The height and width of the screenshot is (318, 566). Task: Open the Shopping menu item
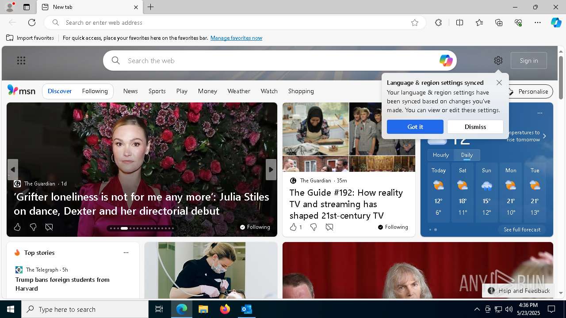pyautogui.click(x=301, y=91)
